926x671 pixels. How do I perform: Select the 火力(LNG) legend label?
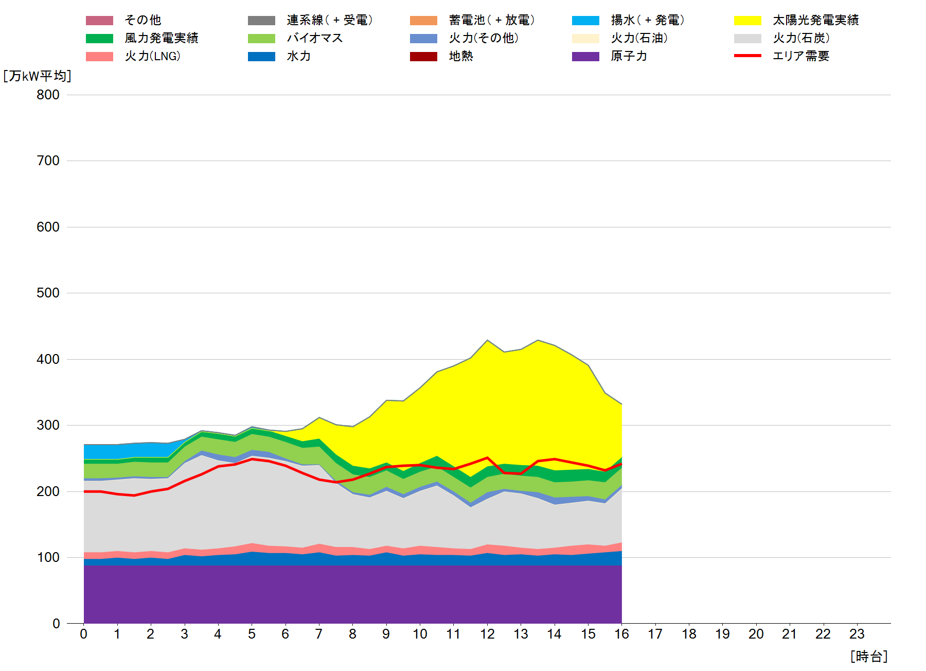point(153,56)
